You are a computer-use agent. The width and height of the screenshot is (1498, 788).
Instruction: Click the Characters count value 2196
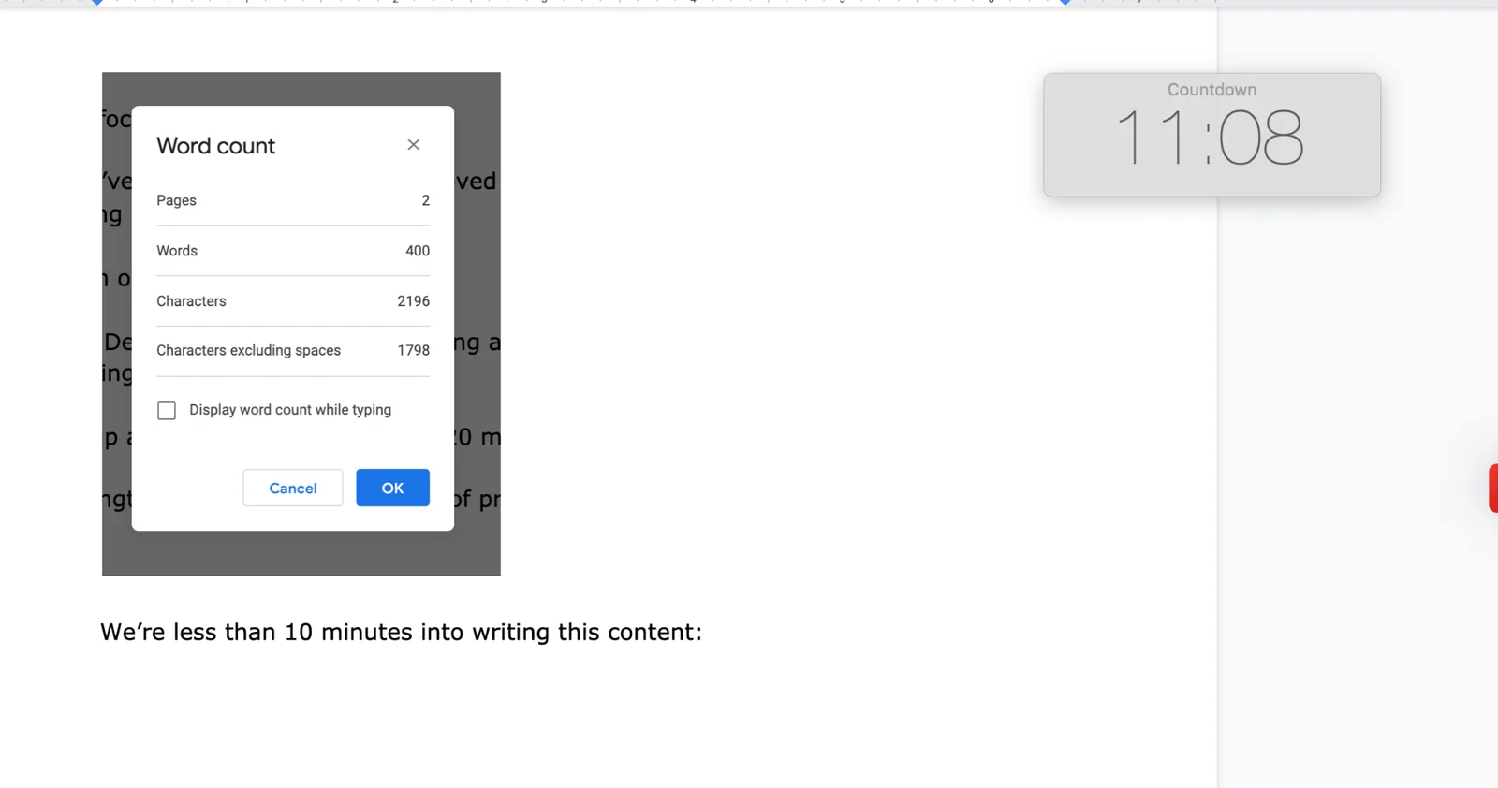pos(413,301)
